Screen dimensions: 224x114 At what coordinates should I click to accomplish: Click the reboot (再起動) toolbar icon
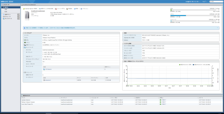[x=67, y=9]
